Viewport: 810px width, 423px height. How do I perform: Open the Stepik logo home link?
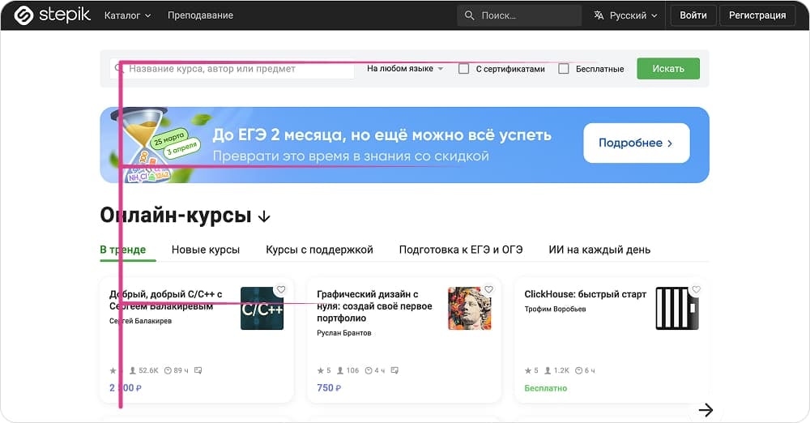[x=52, y=15]
